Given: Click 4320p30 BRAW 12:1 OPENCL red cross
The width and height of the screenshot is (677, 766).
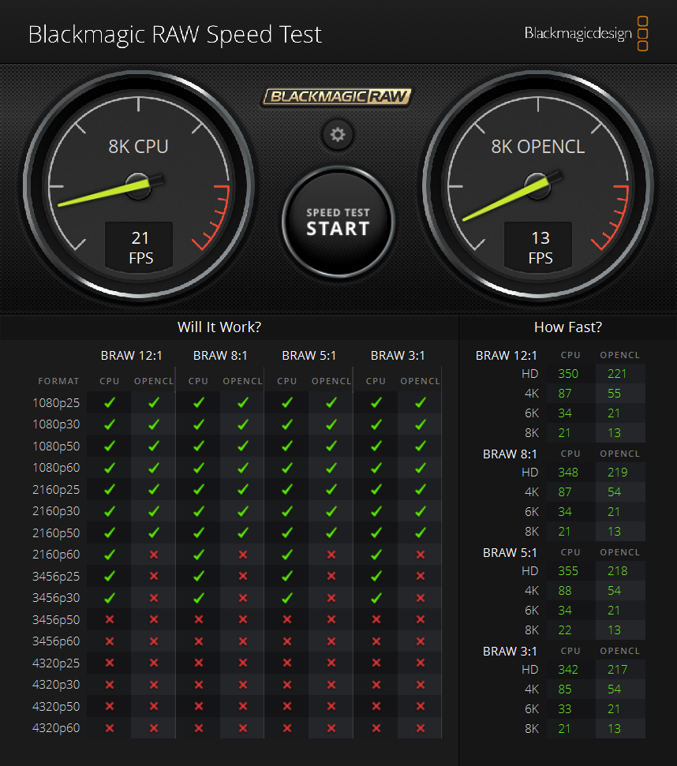Looking at the screenshot, I should click(x=154, y=685).
